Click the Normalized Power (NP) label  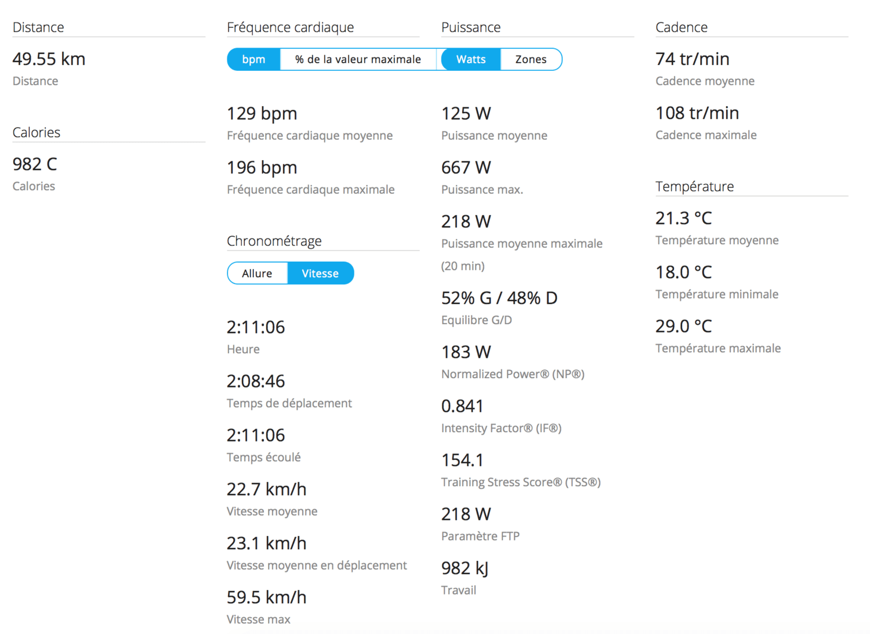tap(513, 374)
